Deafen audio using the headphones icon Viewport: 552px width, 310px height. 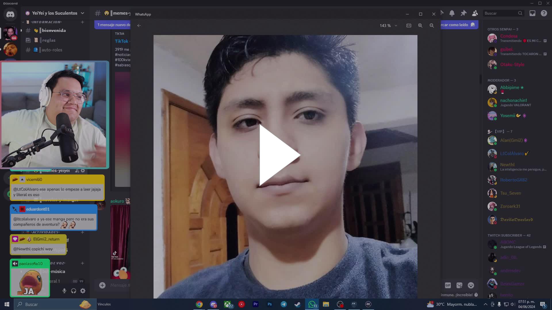click(74, 291)
